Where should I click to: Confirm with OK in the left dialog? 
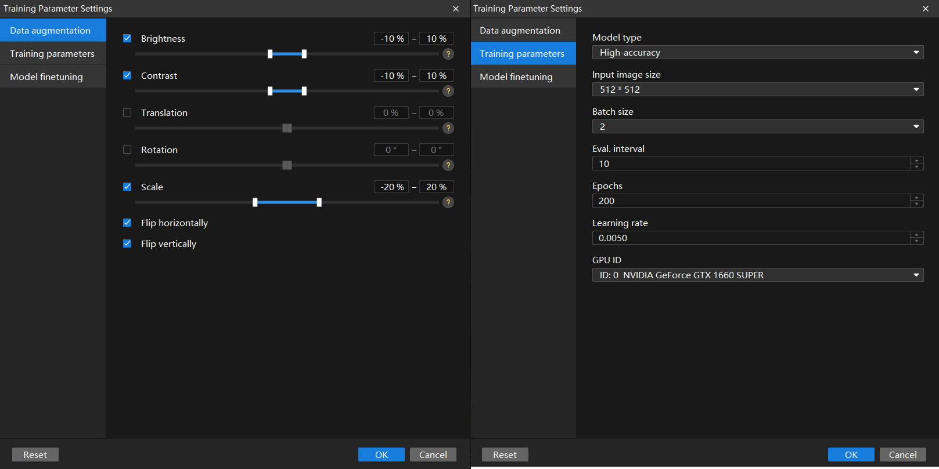click(x=382, y=455)
